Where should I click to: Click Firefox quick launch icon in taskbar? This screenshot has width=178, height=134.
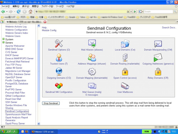coord(27,131)
